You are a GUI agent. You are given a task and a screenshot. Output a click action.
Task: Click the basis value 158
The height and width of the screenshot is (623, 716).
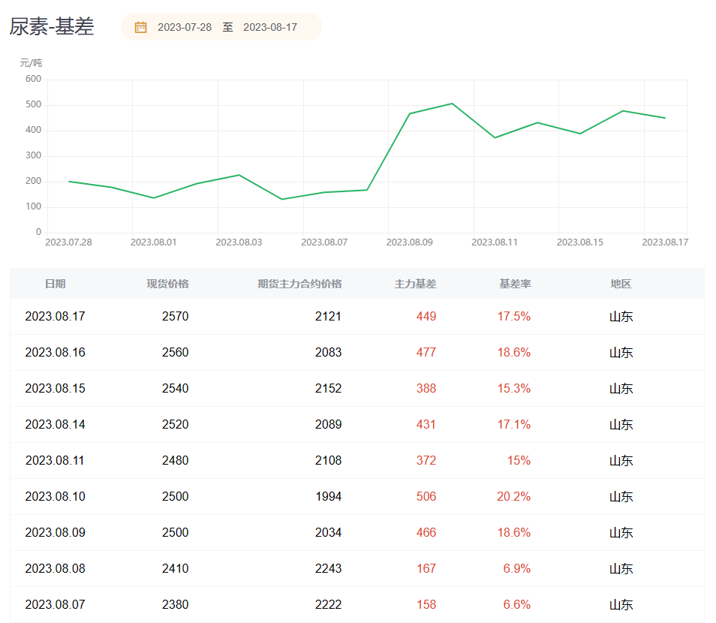tap(426, 605)
